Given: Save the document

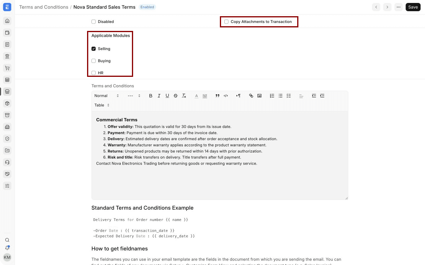Looking at the screenshot, I should 413,7.
